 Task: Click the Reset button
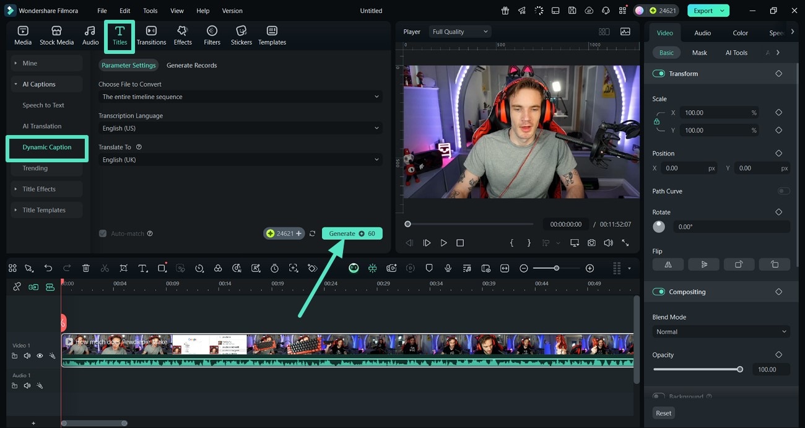tap(664, 413)
